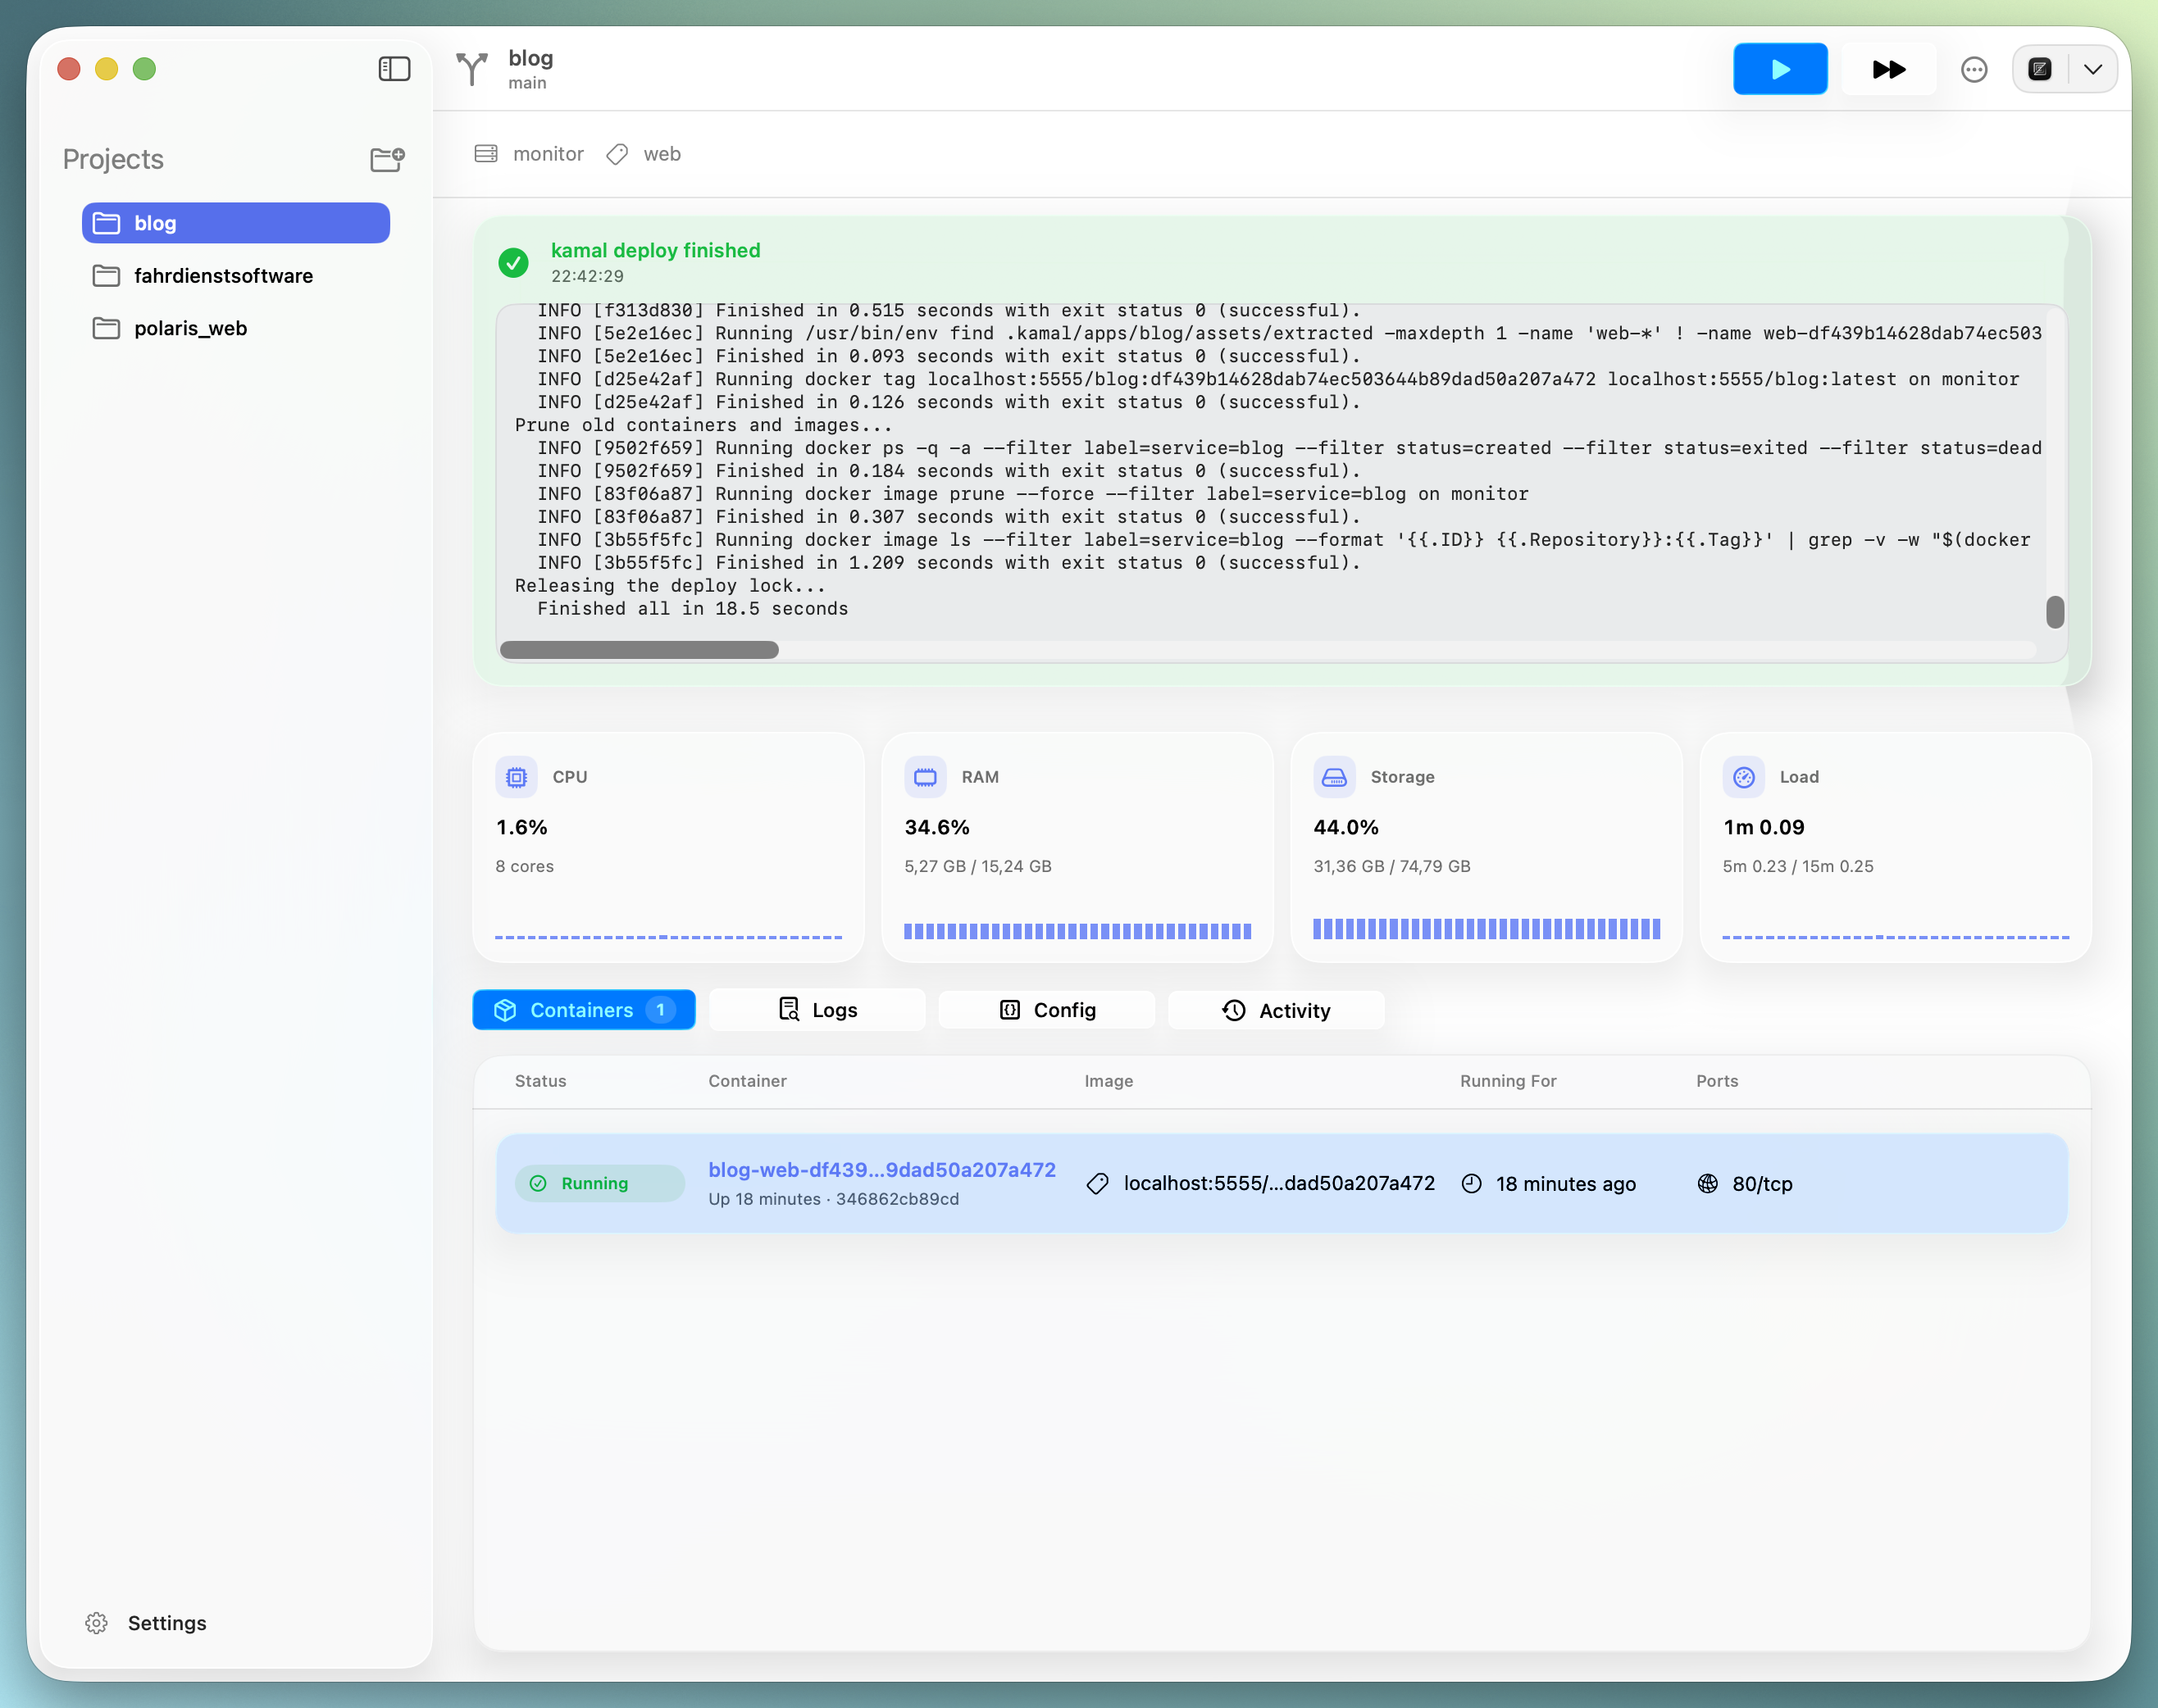Viewport: 2158px width, 1708px height.
Task: Click the RAM value 34.6%
Action: coord(937,827)
